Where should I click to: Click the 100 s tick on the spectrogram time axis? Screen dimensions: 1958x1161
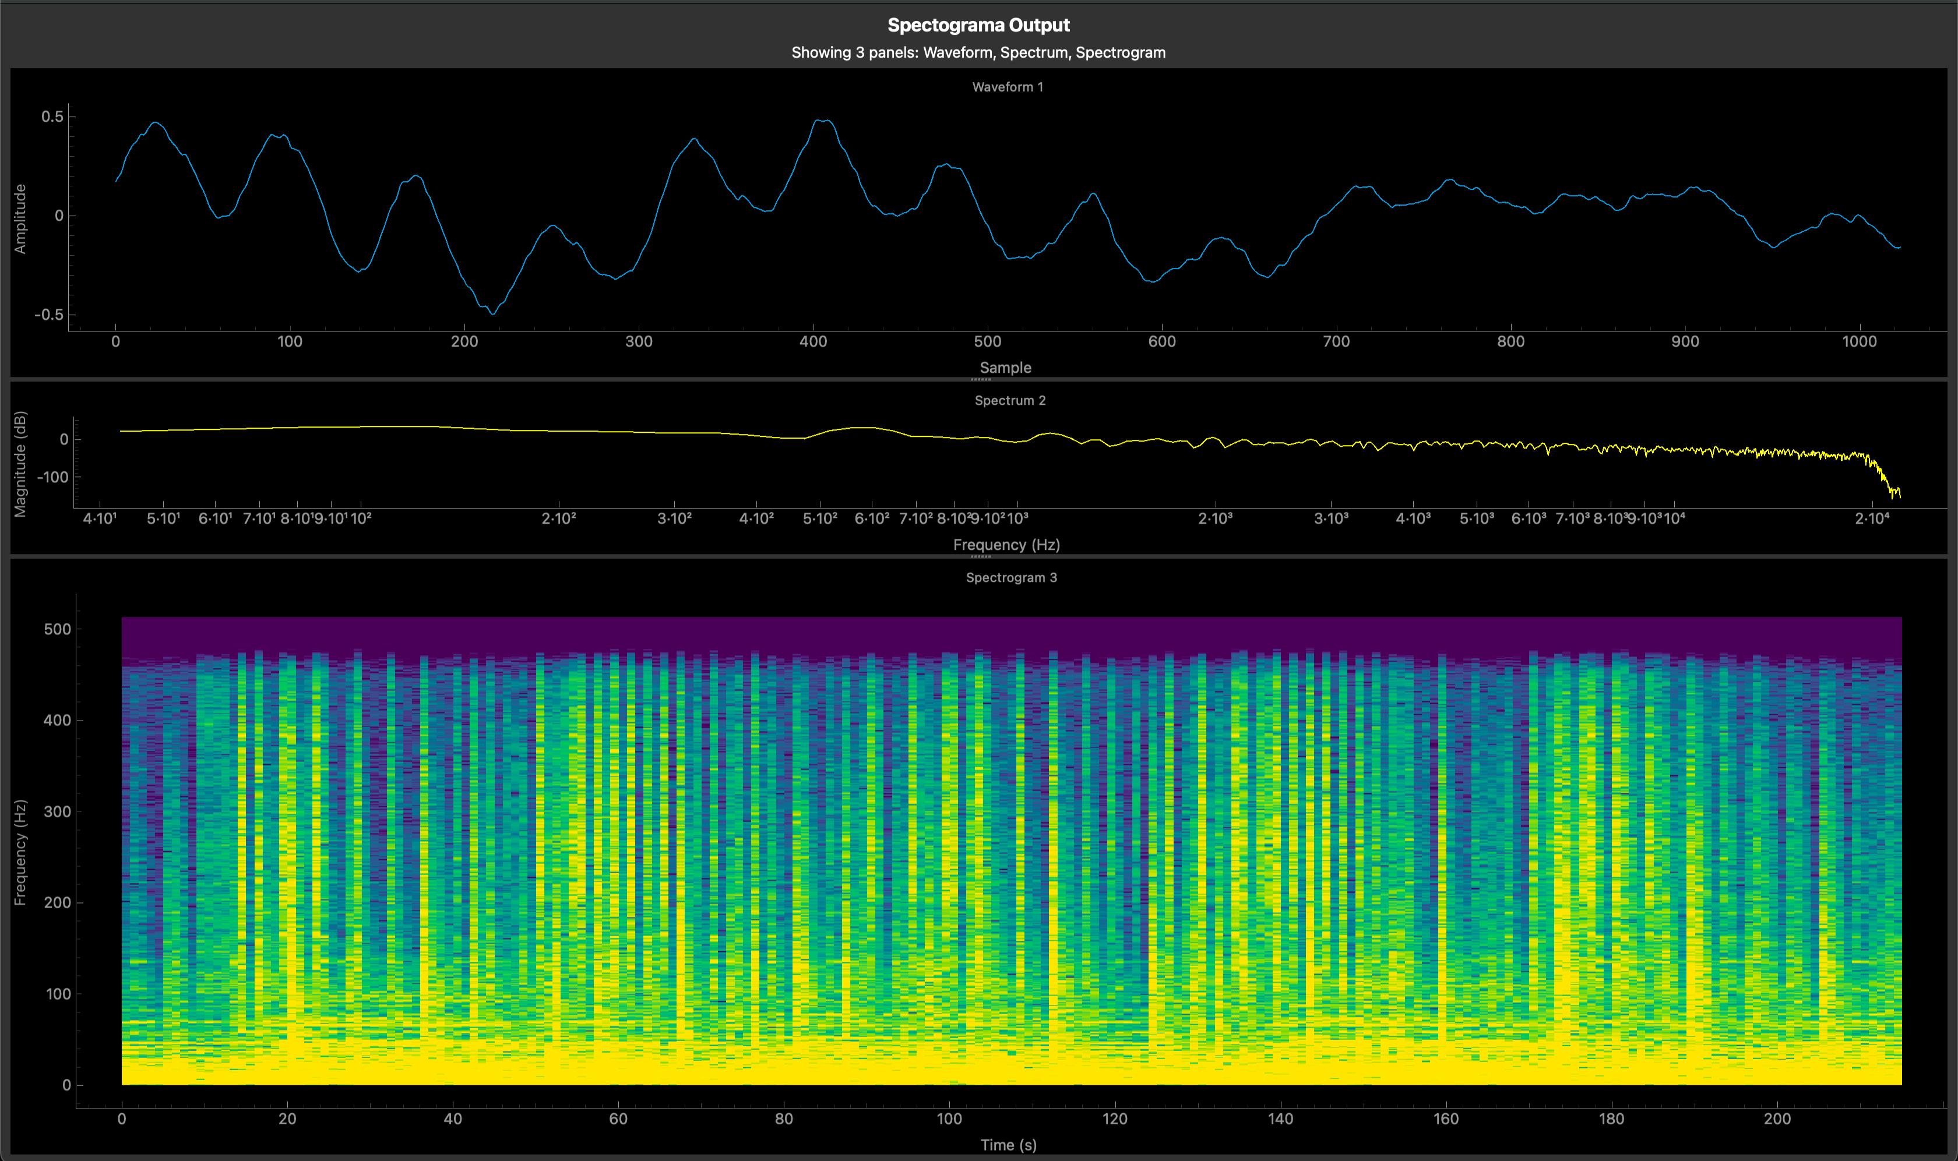[x=949, y=1118]
